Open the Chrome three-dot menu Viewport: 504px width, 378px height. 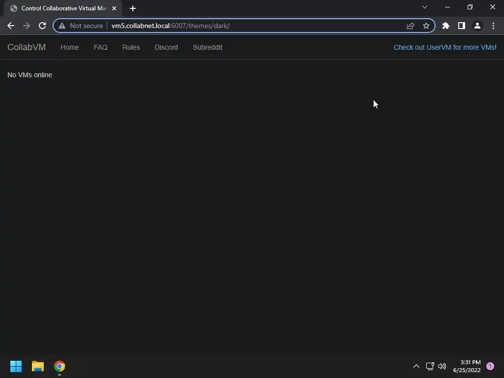point(493,26)
